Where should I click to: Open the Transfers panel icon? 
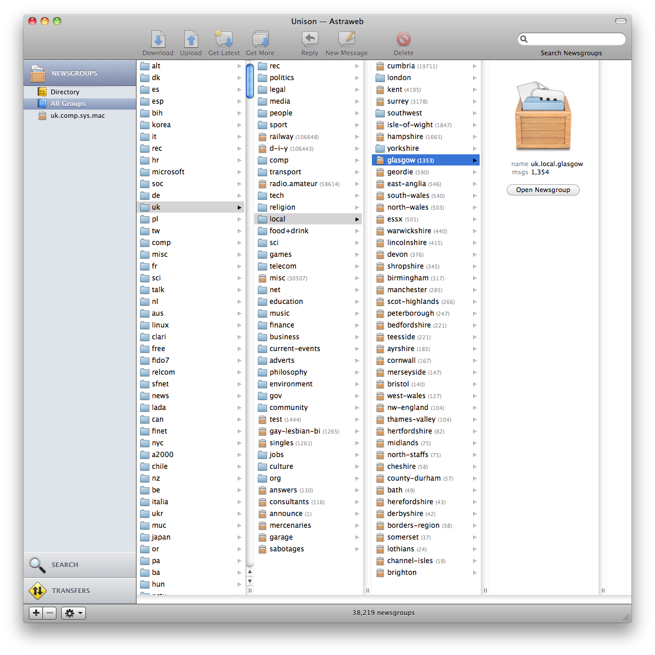point(38,590)
